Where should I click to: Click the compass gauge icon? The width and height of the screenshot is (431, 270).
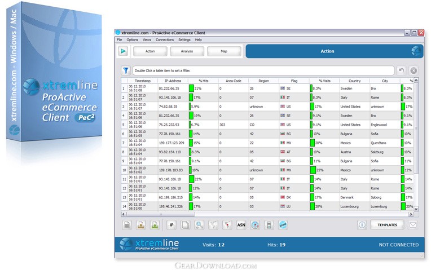[255, 225]
